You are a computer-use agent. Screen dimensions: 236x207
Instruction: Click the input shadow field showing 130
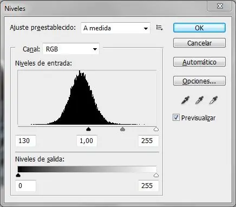[x=25, y=140]
